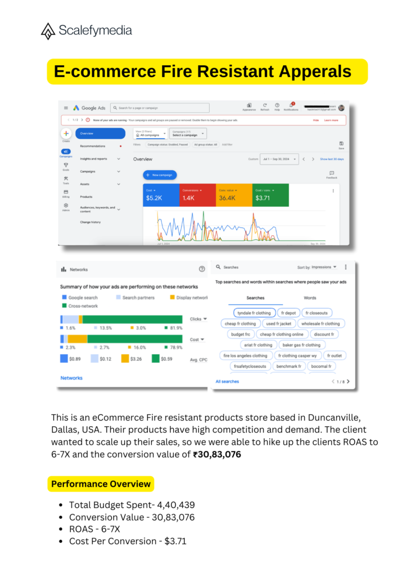Click Learn more in alert banner
This screenshot has height=575, width=407.
click(331, 120)
